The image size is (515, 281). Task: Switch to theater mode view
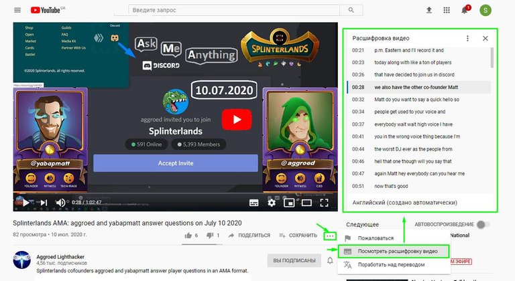coord(306,203)
